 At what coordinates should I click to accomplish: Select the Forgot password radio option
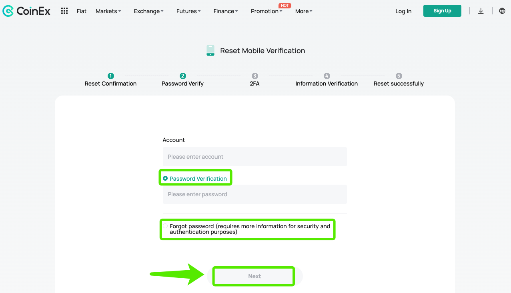coord(165,226)
